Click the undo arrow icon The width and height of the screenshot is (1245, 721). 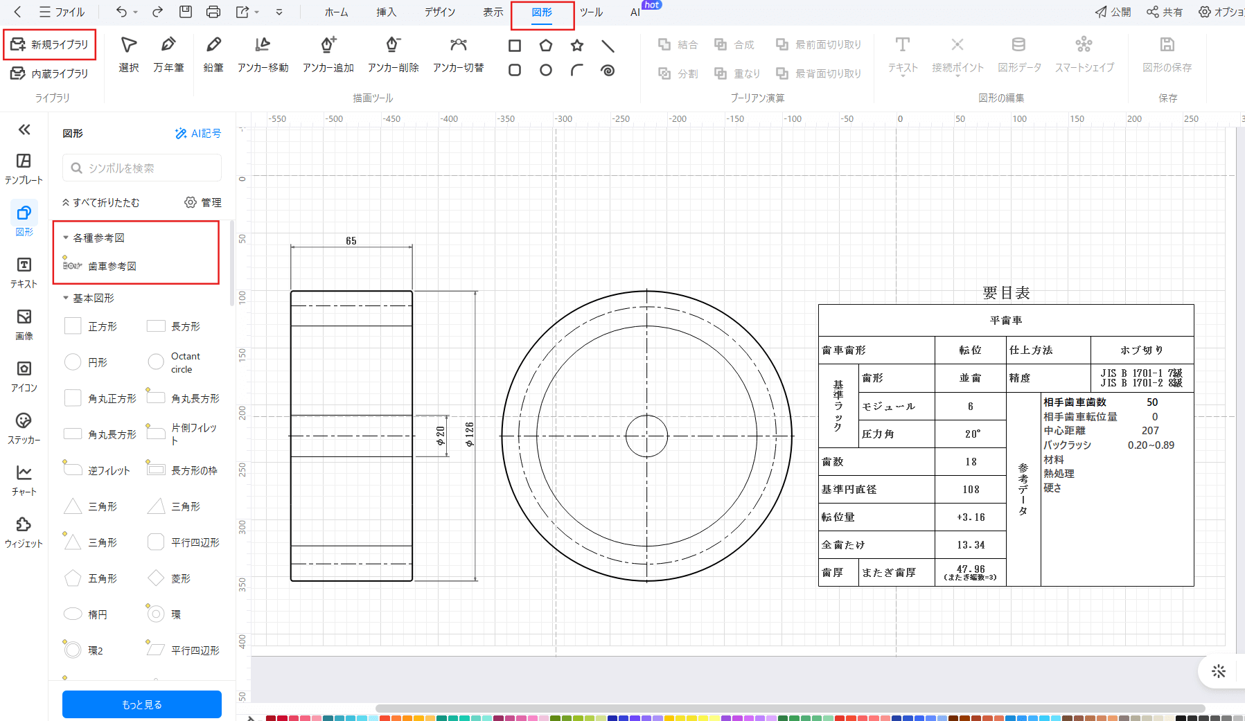pyautogui.click(x=121, y=12)
